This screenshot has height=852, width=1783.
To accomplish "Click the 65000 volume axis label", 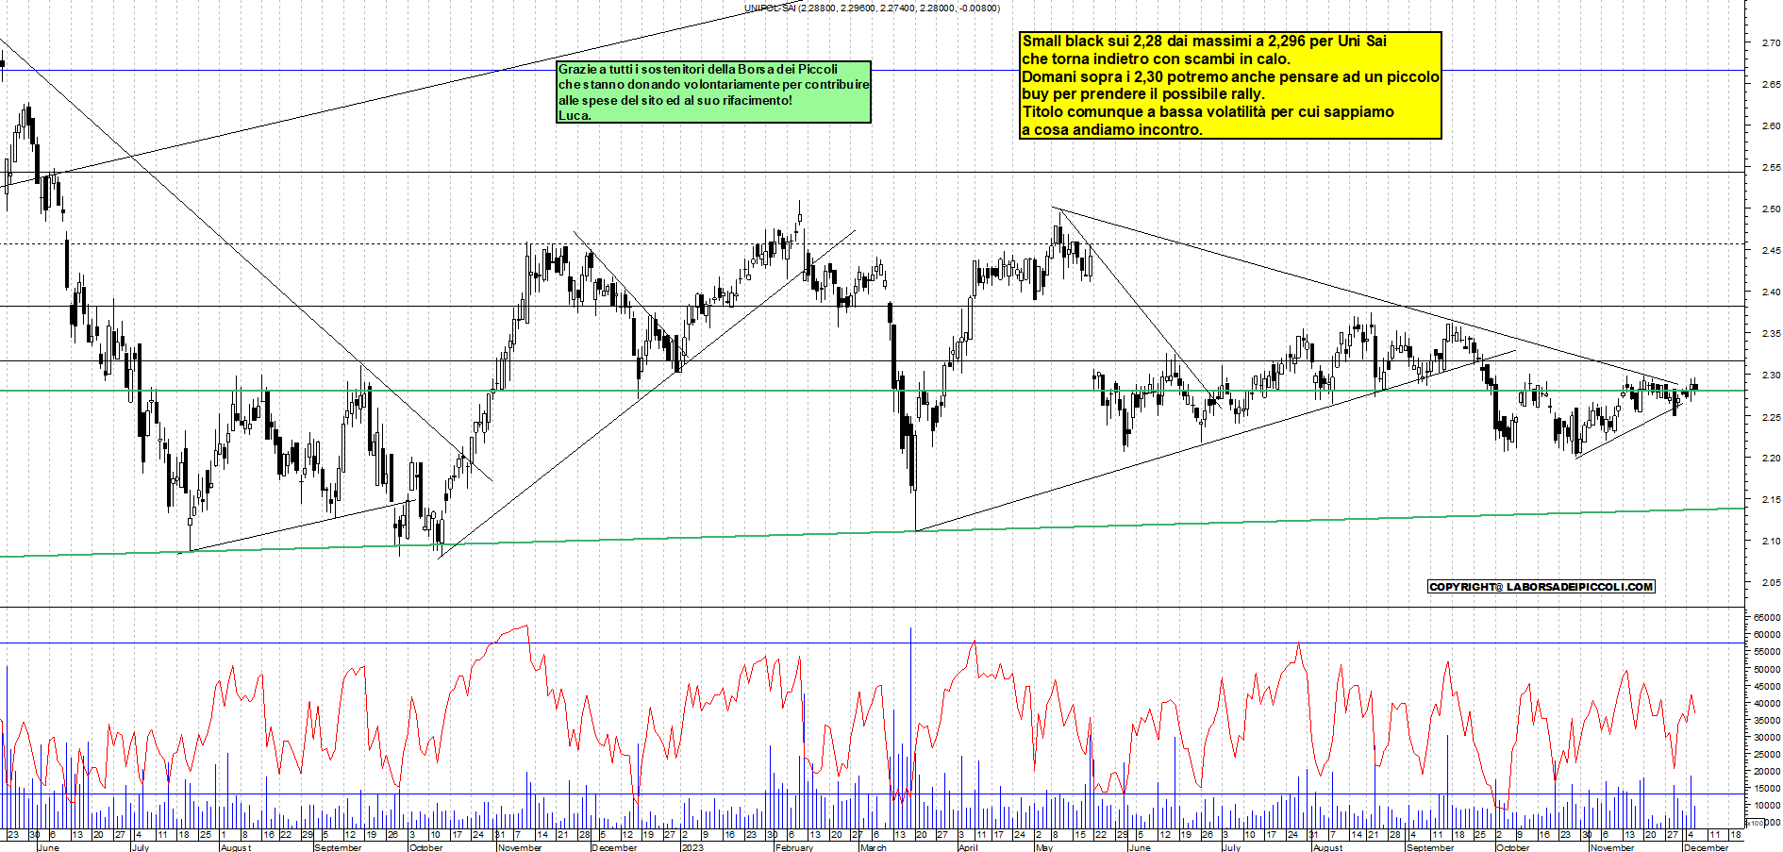I will pyautogui.click(x=1767, y=617).
